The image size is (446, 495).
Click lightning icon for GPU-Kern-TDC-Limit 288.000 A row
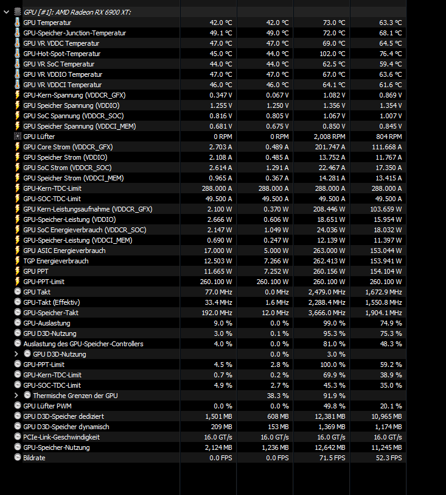click(x=18, y=188)
